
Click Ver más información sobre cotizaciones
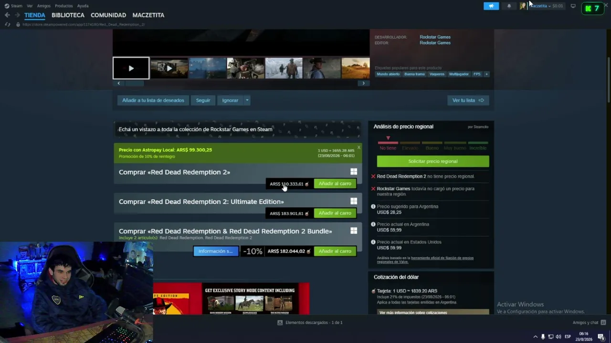[x=433, y=313]
